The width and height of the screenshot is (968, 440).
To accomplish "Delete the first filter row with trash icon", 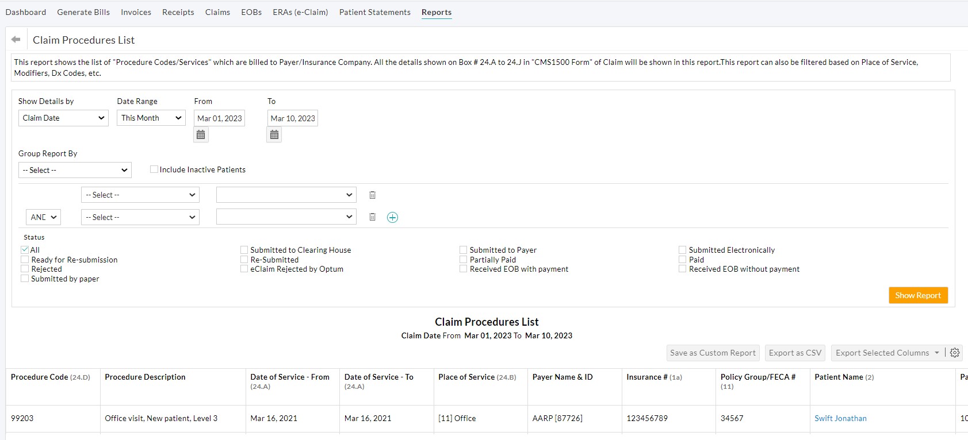I will tap(372, 195).
